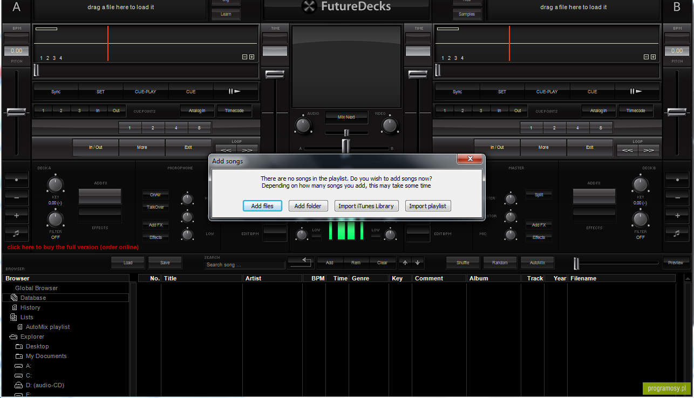Click the music note button left of Deck A

tap(16, 234)
